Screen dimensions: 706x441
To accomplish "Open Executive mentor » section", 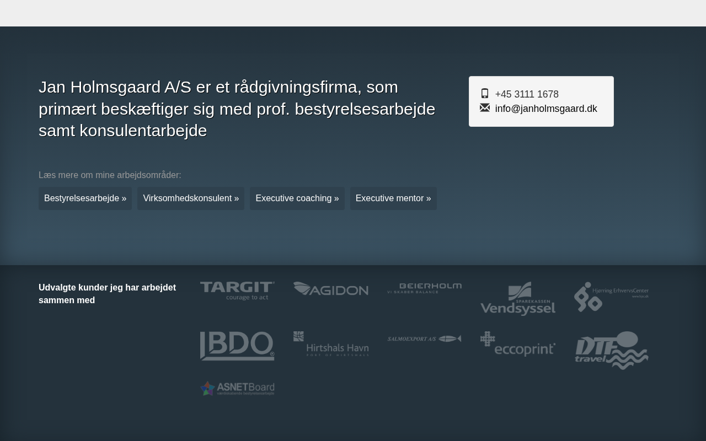I will [x=393, y=198].
